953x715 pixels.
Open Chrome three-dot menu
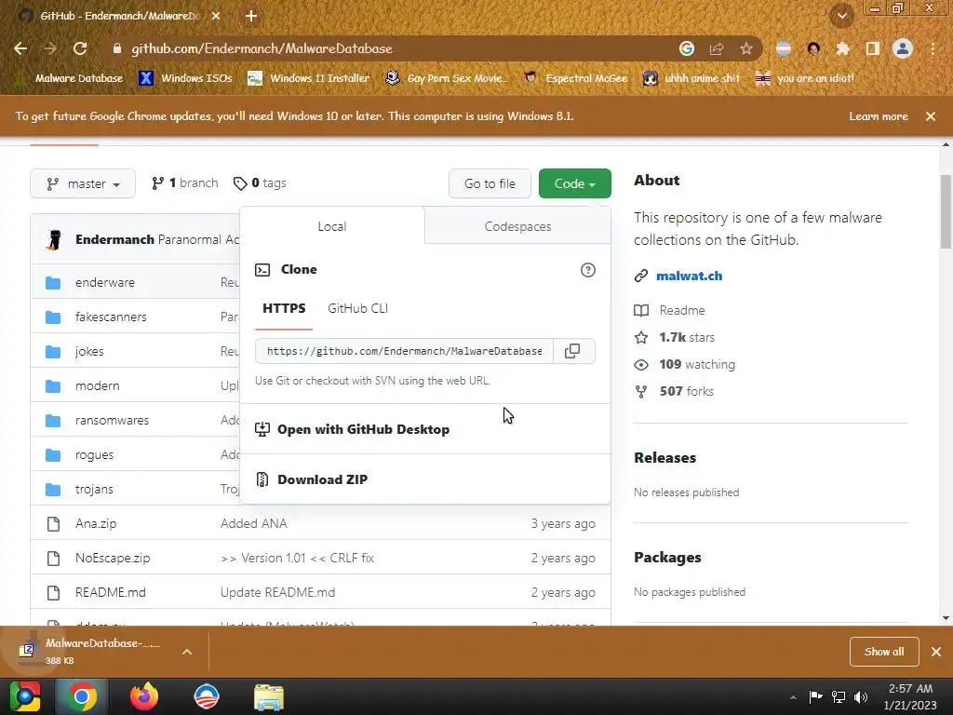933,48
